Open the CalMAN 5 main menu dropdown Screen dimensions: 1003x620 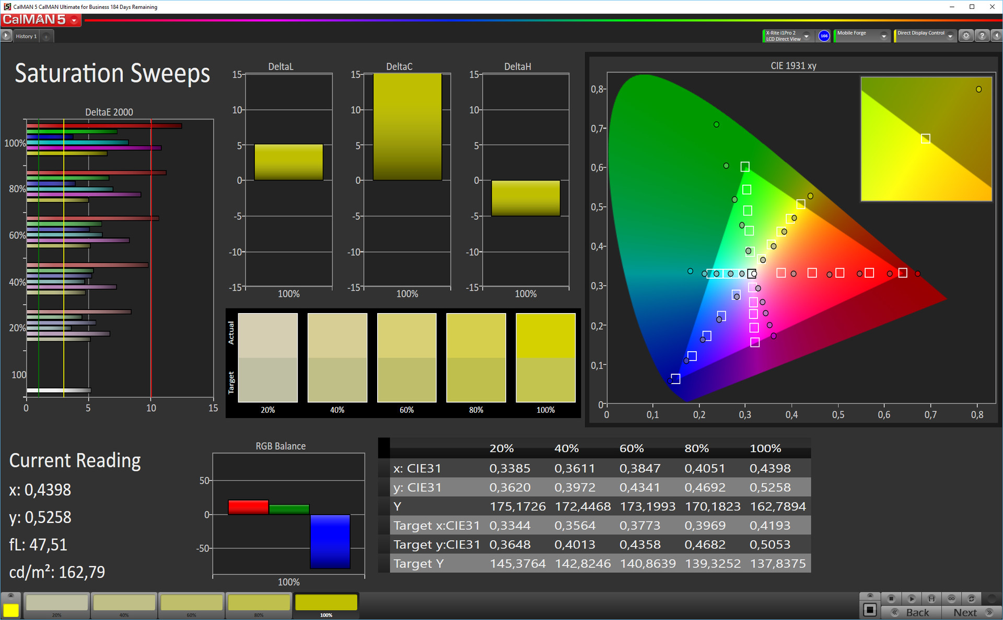pos(74,20)
